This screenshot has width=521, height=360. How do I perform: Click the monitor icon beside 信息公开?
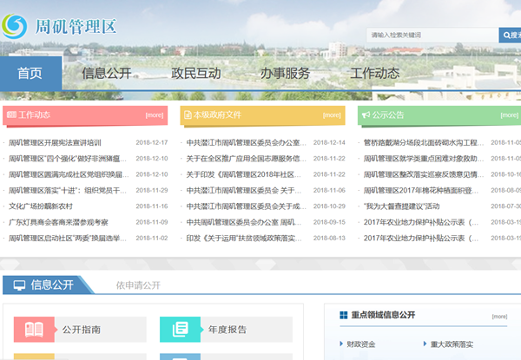pyautogui.click(x=18, y=285)
